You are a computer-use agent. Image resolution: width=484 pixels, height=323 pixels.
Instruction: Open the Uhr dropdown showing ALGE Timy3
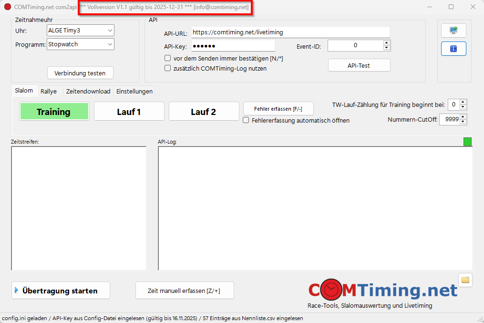click(x=81, y=31)
